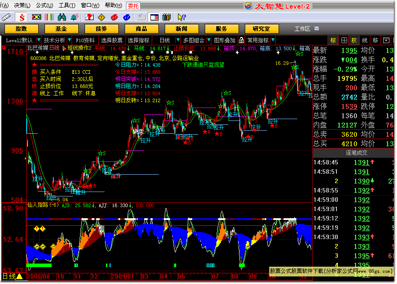Click the red gear icon at chart corner
Screen dimensions: 397x284
point(4,48)
